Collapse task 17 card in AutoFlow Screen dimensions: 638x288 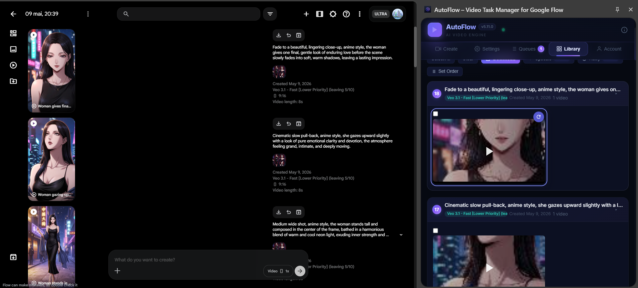pos(616,210)
